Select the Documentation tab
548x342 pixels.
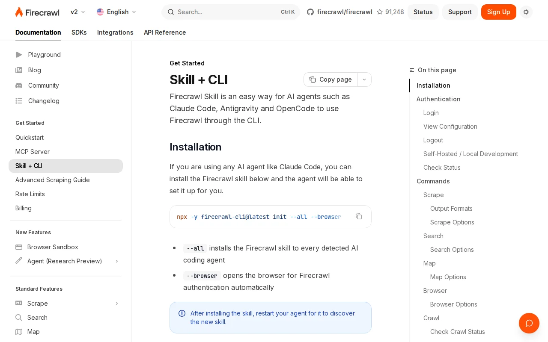tap(38, 32)
